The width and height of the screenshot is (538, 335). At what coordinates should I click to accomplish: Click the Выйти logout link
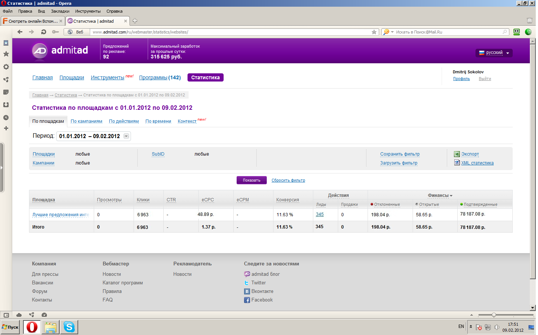pos(485,79)
